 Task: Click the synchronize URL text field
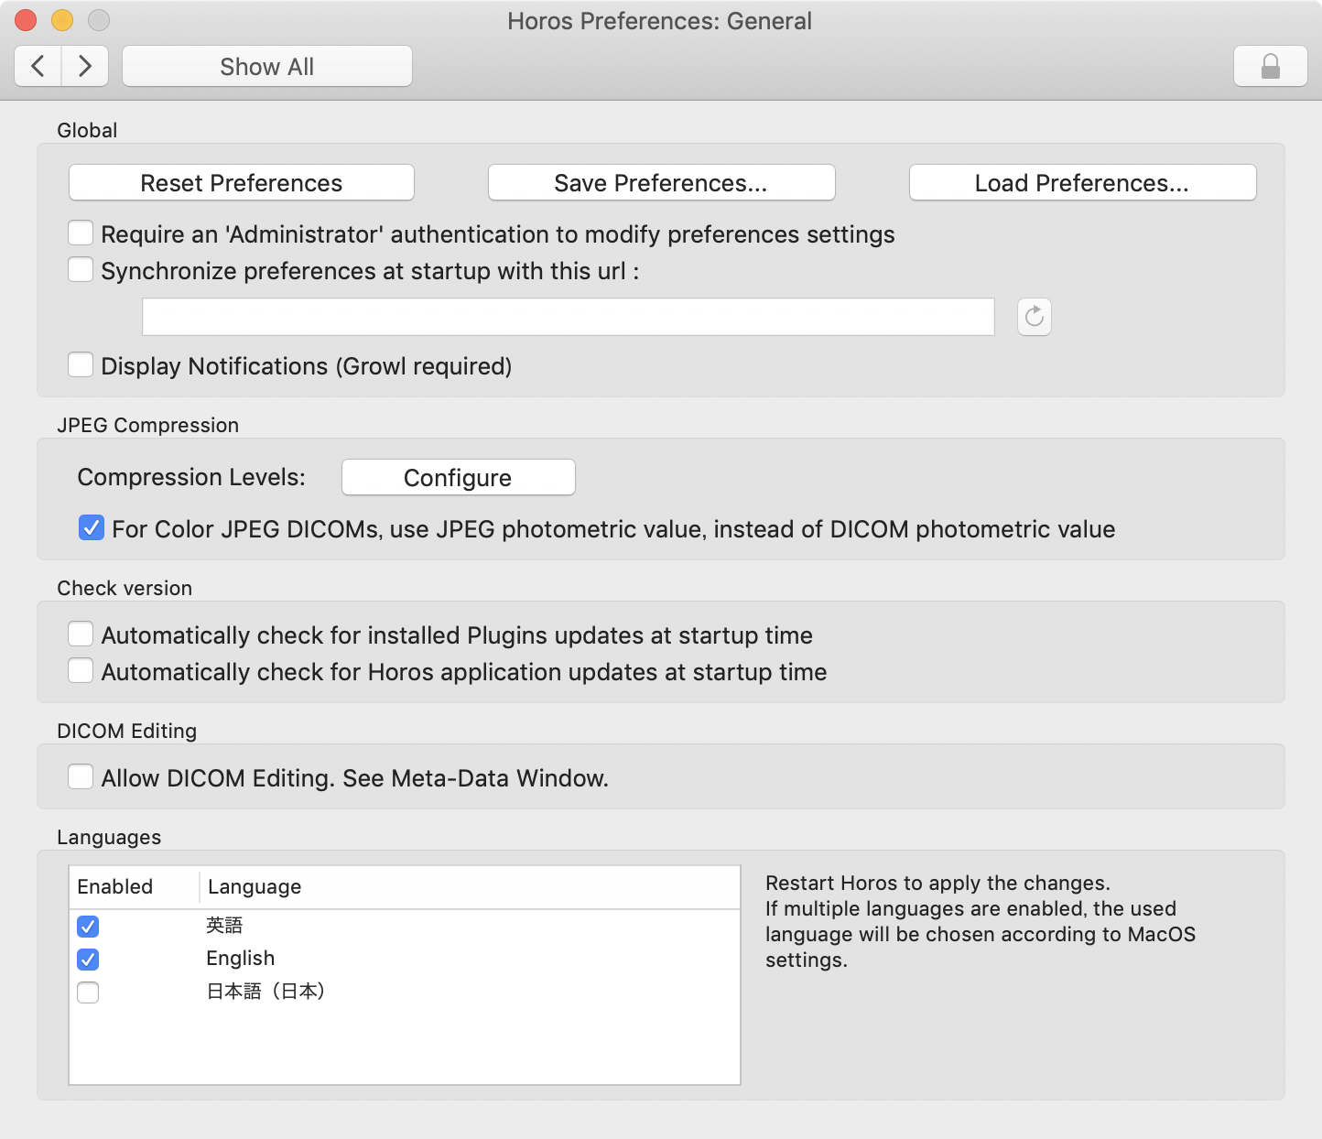click(569, 317)
